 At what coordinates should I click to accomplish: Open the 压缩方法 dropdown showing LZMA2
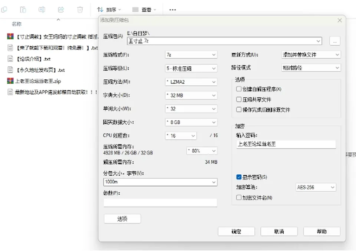191,82
